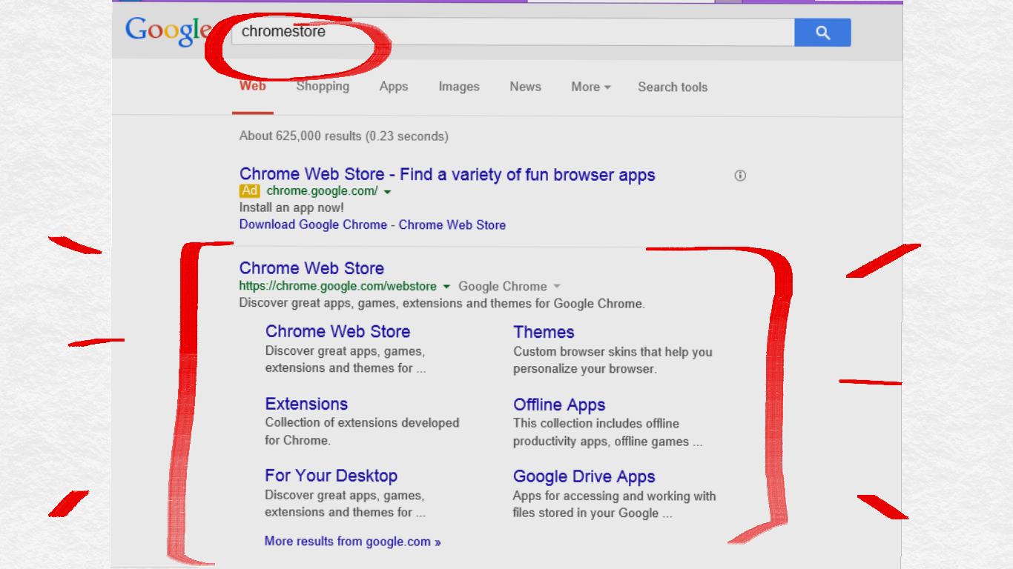This screenshot has width=1013, height=569.
Task: Switch to the News tab
Action: pyautogui.click(x=525, y=87)
